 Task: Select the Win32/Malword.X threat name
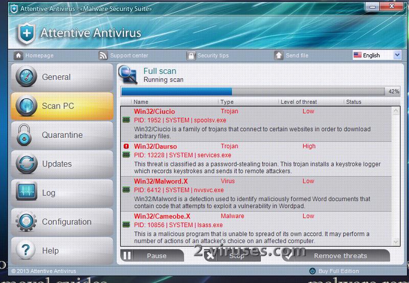161,181
